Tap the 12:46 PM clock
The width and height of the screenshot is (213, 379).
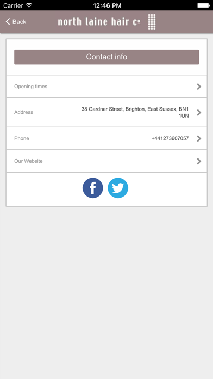pos(107,5)
